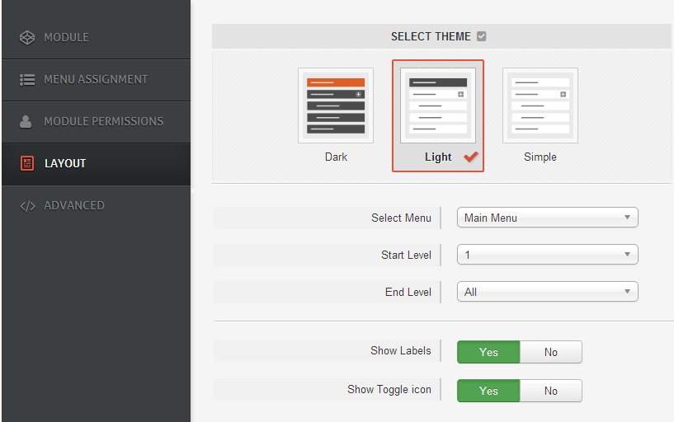Click the Advanced code brackets icon
This screenshot has height=422, width=674.
pos(27,205)
